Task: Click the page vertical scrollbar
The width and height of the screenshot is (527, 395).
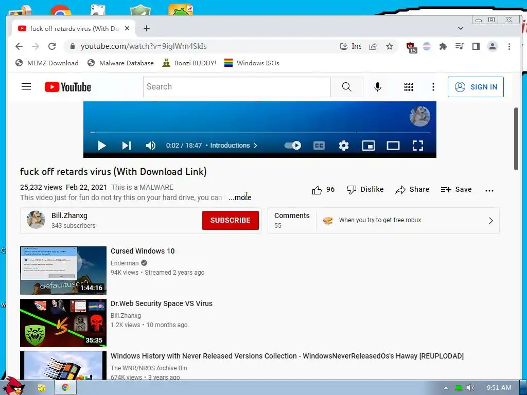Action: click(516, 139)
